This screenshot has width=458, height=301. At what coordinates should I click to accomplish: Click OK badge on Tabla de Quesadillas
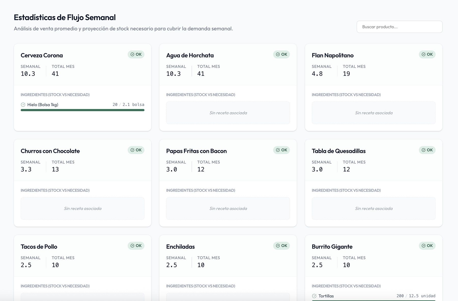pos(427,150)
